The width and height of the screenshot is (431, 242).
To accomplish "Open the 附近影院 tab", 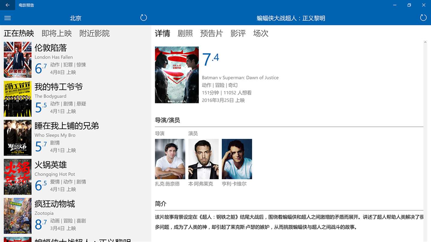I will 95,33.
